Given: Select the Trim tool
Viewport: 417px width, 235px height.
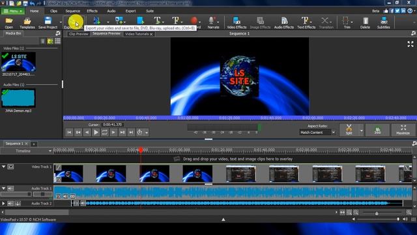Looking at the screenshot, I should [x=347, y=22].
